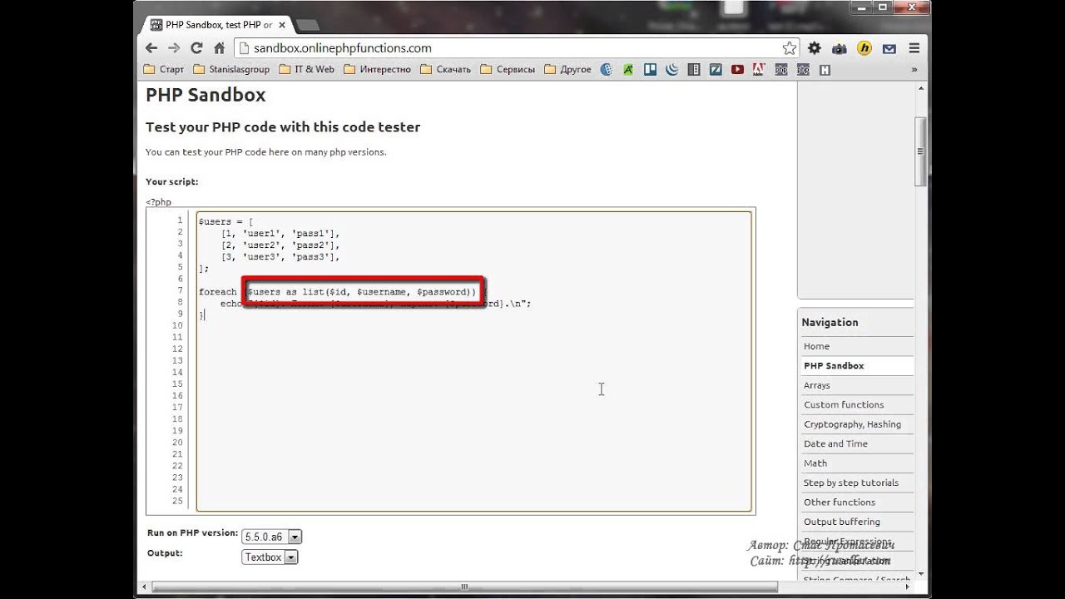The width and height of the screenshot is (1065, 599).
Task: Open the second php bookmark icon
Action: point(802,70)
